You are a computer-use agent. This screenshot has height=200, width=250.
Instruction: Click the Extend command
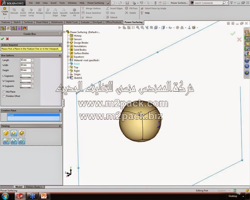[112, 17]
